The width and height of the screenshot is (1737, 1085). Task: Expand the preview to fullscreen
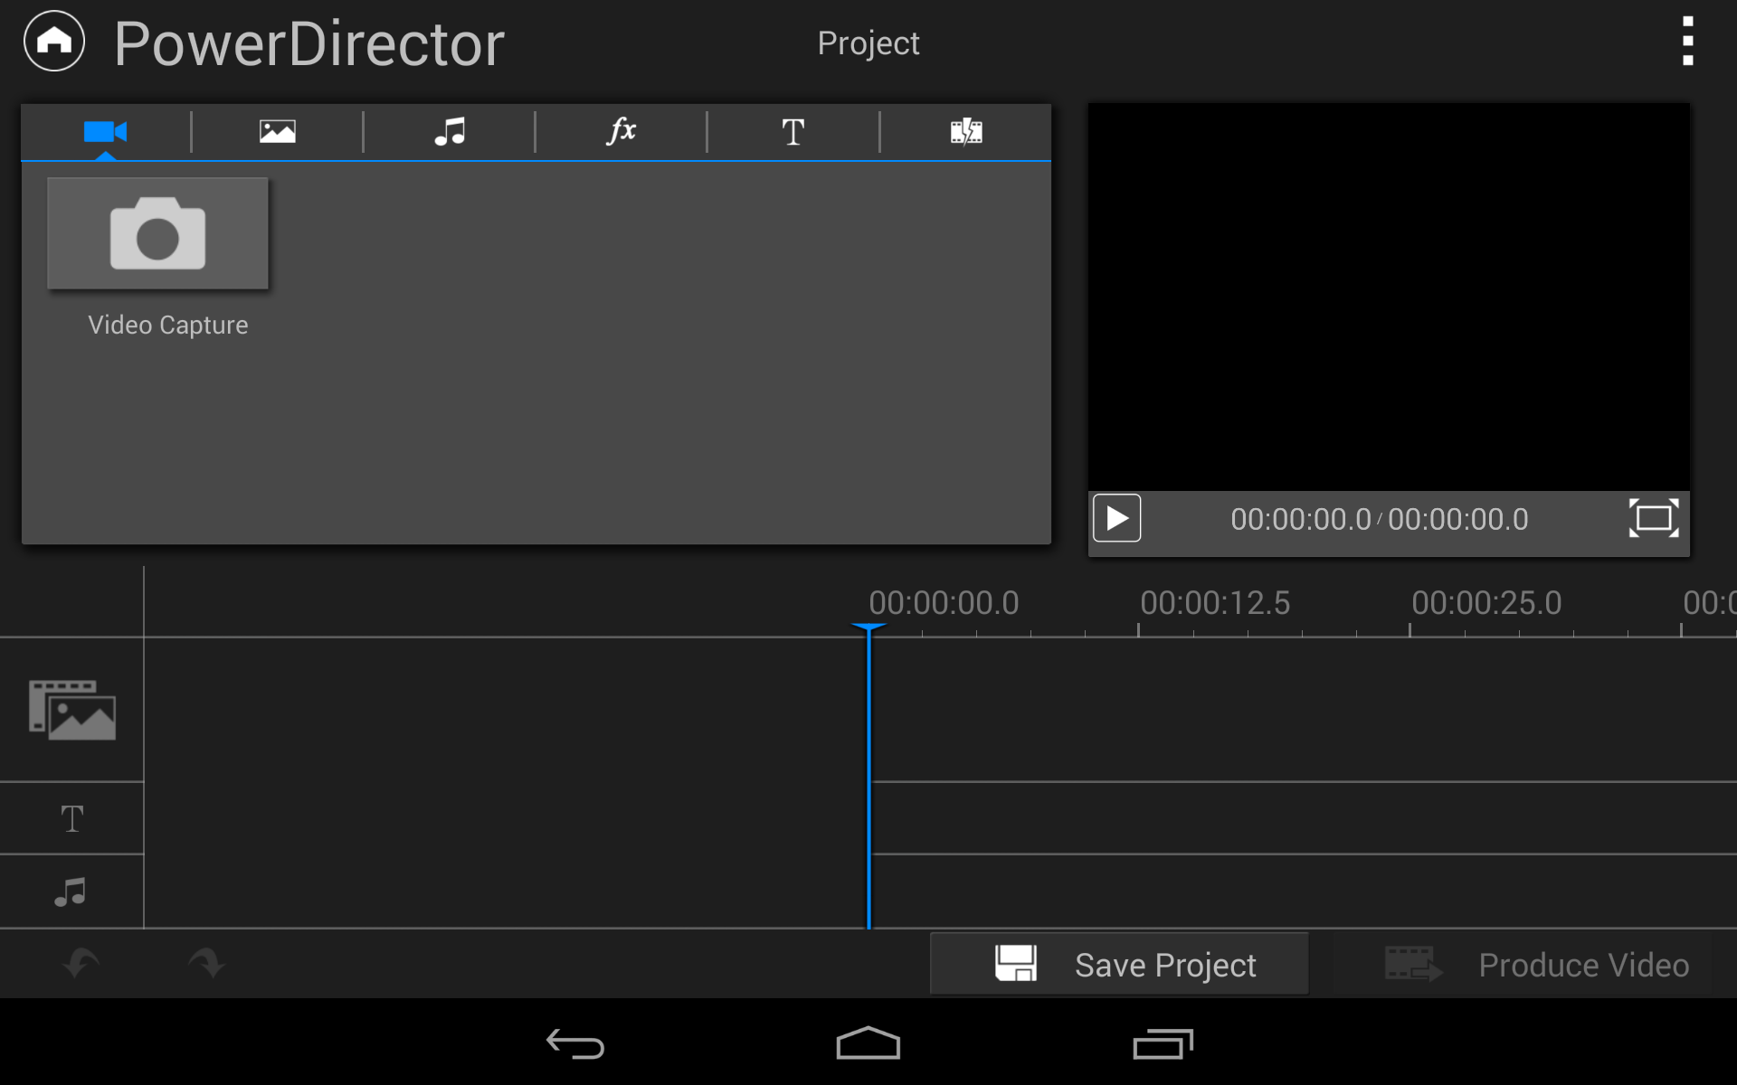[1656, 518]
